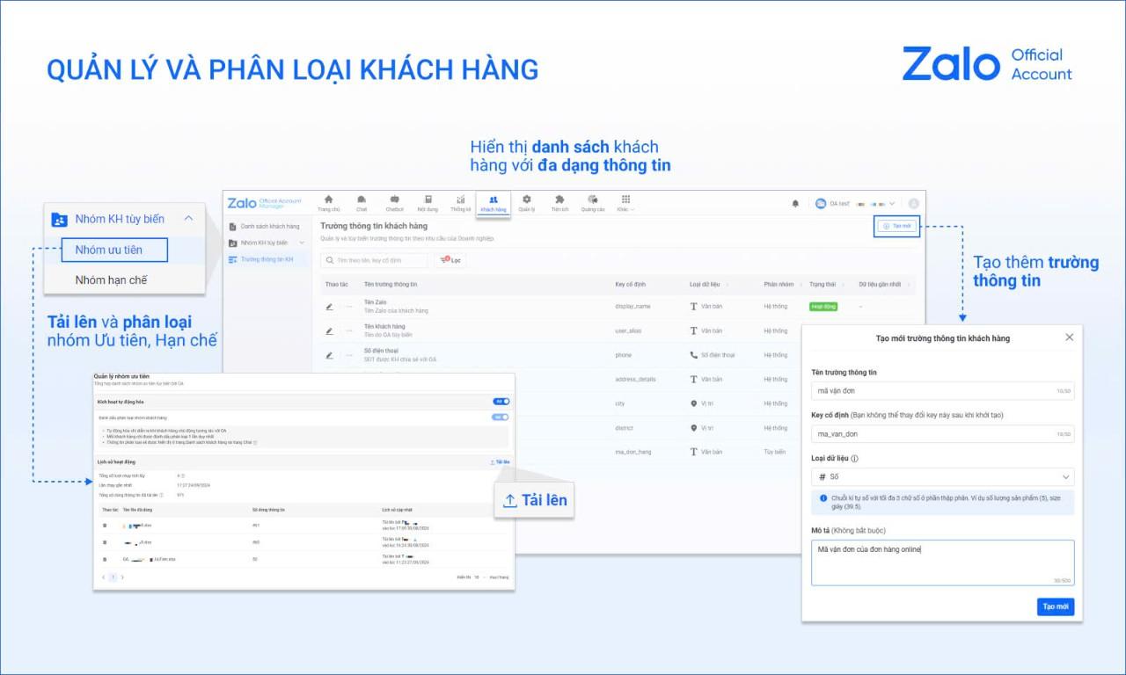Collapse Nhóm KH tùy biến chevron in callout
Viewport: 1126px width, 675px height.
point(188,219)
